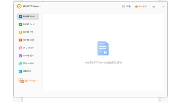Open the hamburger main menu
The width and height of the screenshot is (181, 102).
(x=154, y=7)
